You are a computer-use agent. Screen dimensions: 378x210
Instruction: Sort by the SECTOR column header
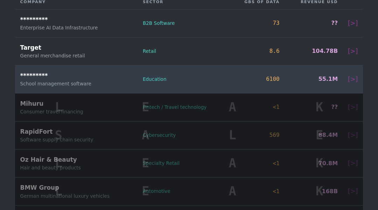point(153,2)
